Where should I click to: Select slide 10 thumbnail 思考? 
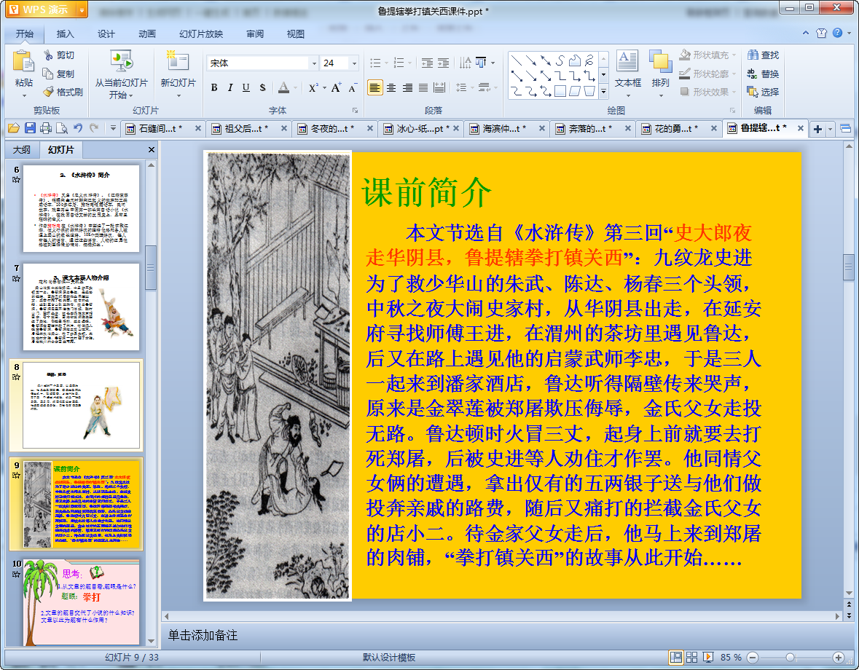click(81, 602)
